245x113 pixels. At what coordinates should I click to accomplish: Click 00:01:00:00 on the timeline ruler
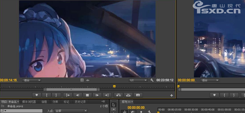(x=224, y=110)
